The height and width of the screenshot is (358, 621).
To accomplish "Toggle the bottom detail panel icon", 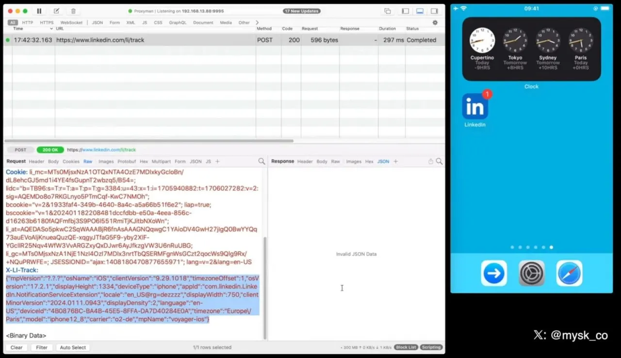I will (x=420, y=11).
